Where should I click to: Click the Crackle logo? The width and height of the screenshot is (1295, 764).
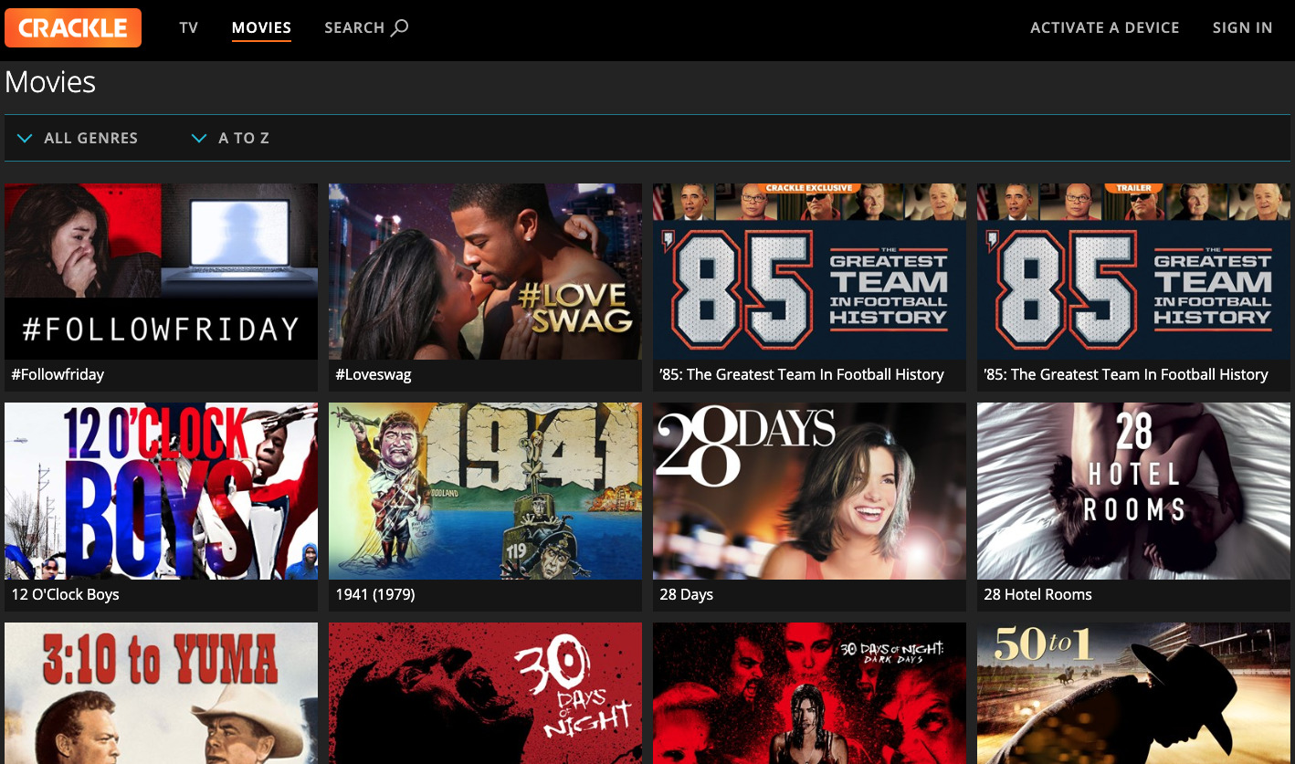73,27
